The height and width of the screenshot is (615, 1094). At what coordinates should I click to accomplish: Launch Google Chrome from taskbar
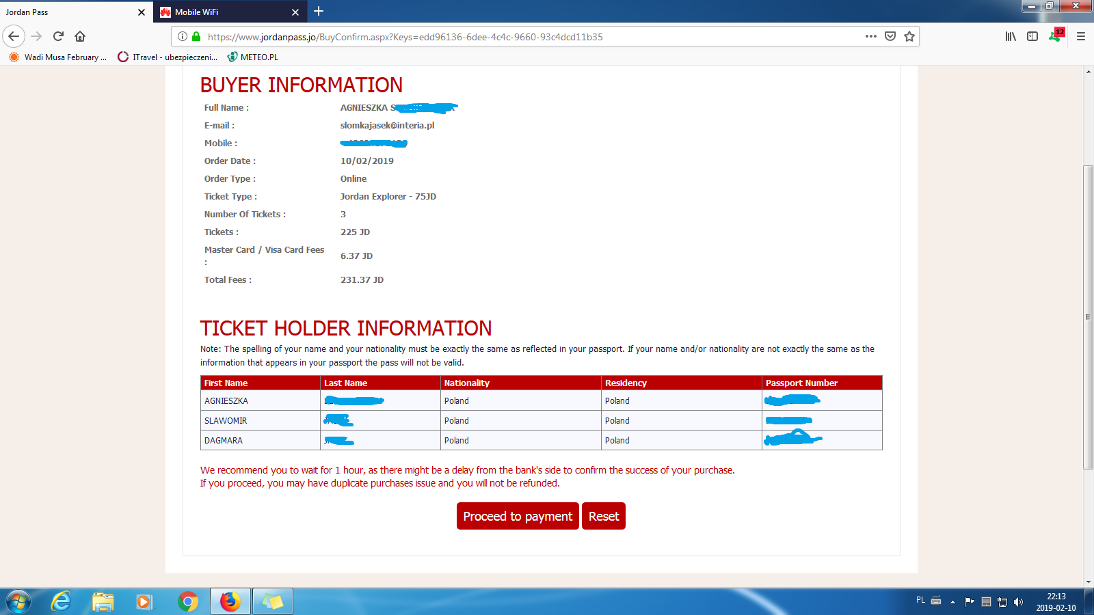187,601
